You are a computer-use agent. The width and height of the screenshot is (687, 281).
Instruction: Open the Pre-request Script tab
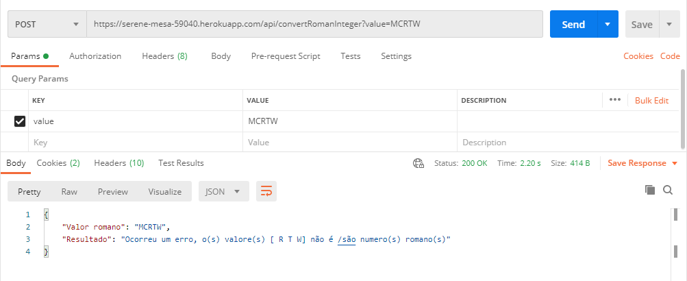(x=286, y=56)
